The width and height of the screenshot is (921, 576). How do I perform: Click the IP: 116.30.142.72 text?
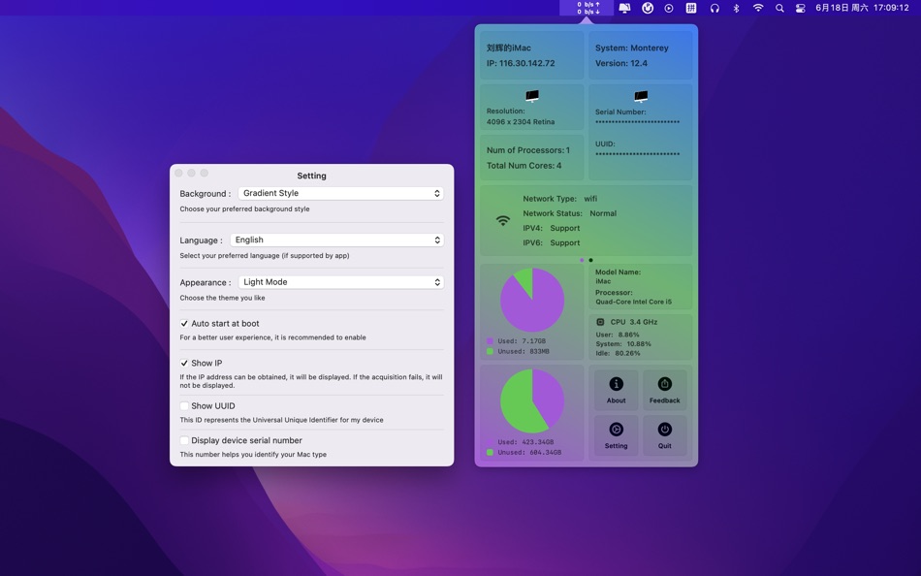521,63
